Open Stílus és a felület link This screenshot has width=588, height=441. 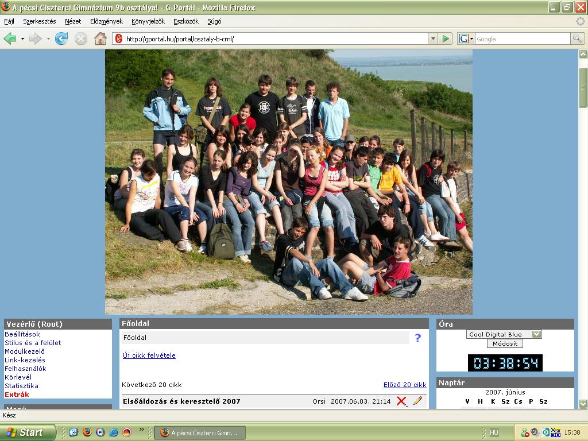tap(33, 343)
